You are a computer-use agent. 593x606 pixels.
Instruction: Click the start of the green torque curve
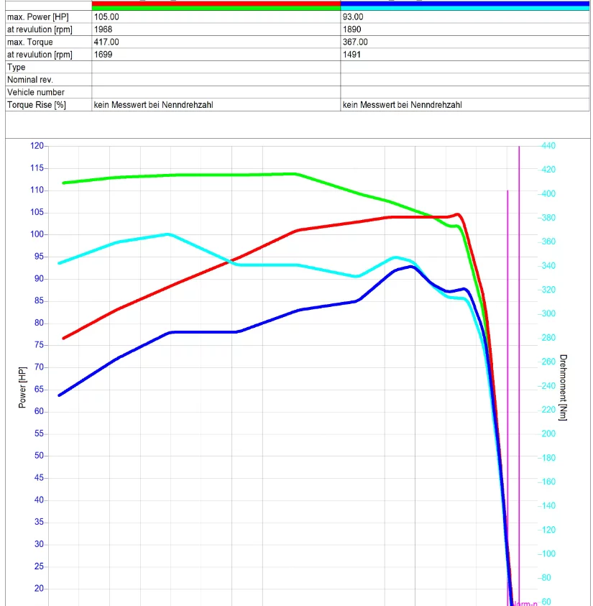click(64, 183)
